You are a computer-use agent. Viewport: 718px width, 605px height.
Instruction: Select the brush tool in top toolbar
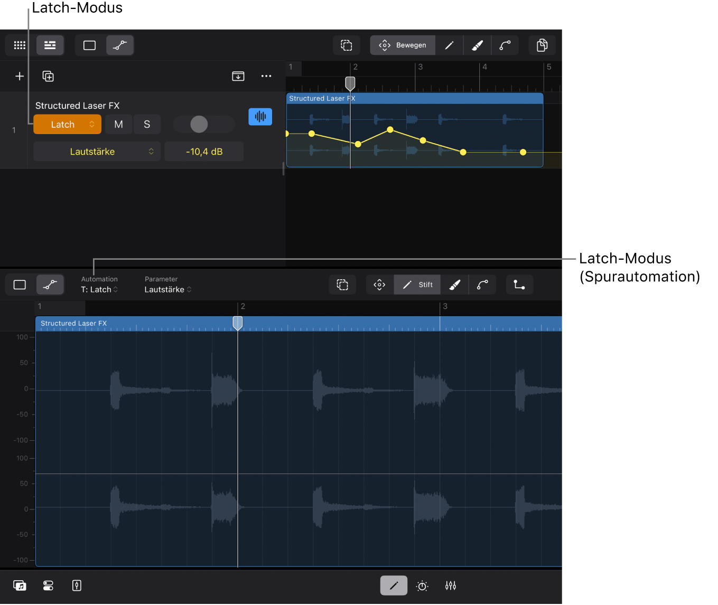click(478, 45)
